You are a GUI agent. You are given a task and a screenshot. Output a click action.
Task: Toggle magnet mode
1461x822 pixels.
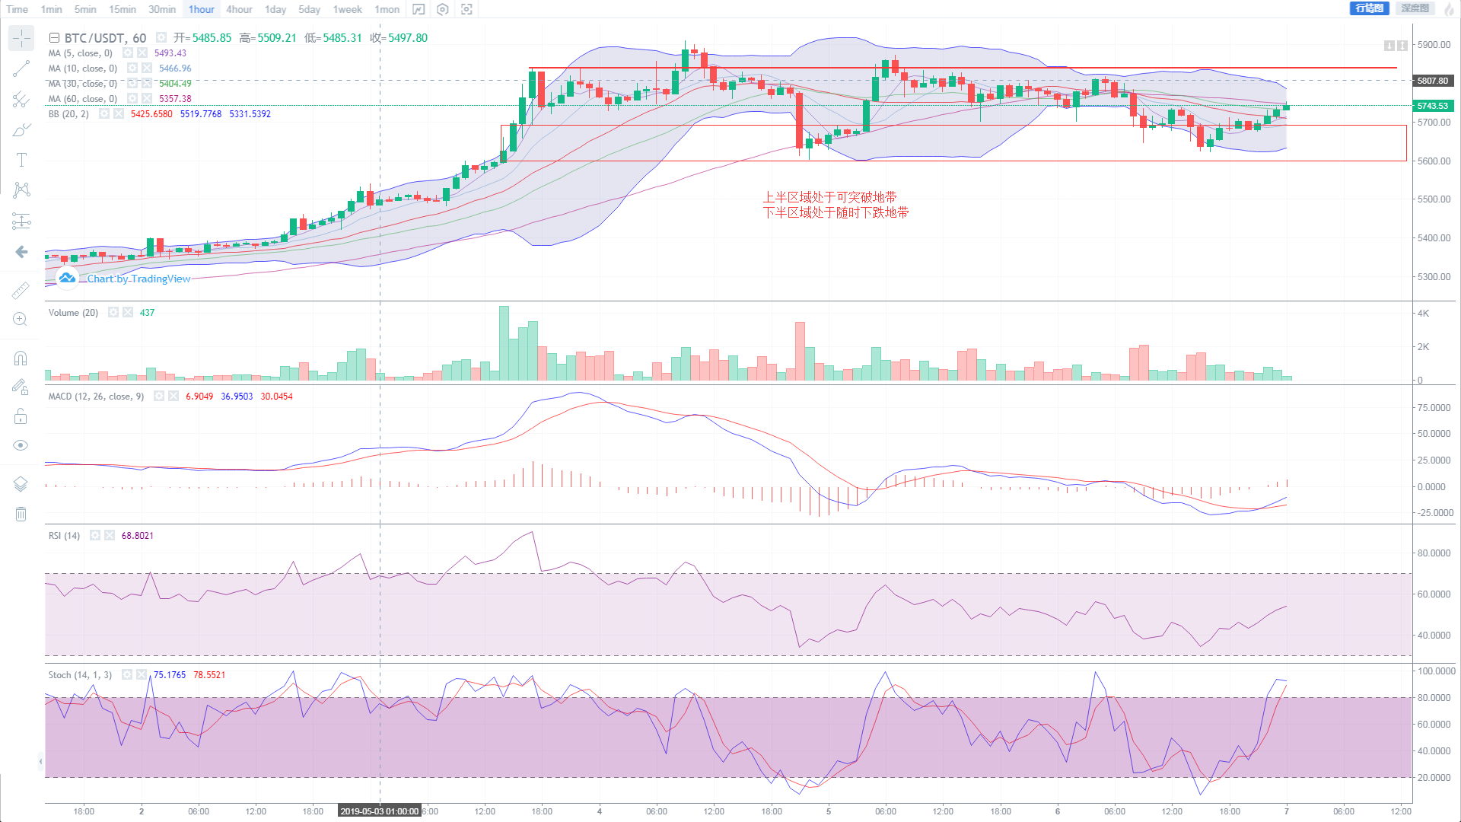[x=21, y=358]
